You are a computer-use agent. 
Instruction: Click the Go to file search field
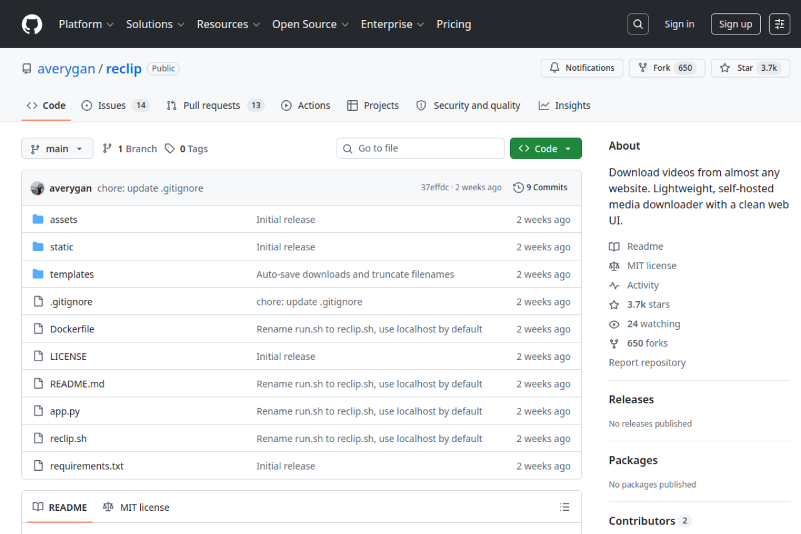(x=420, y=148)
